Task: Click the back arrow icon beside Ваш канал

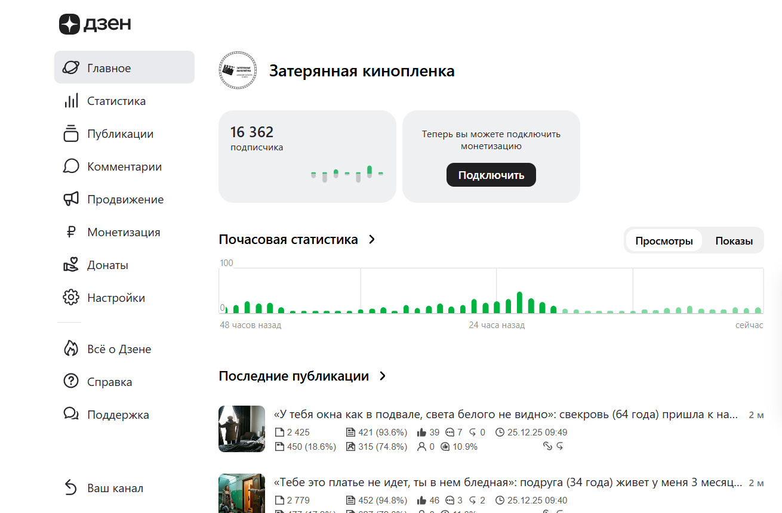Action: (70, 488)
